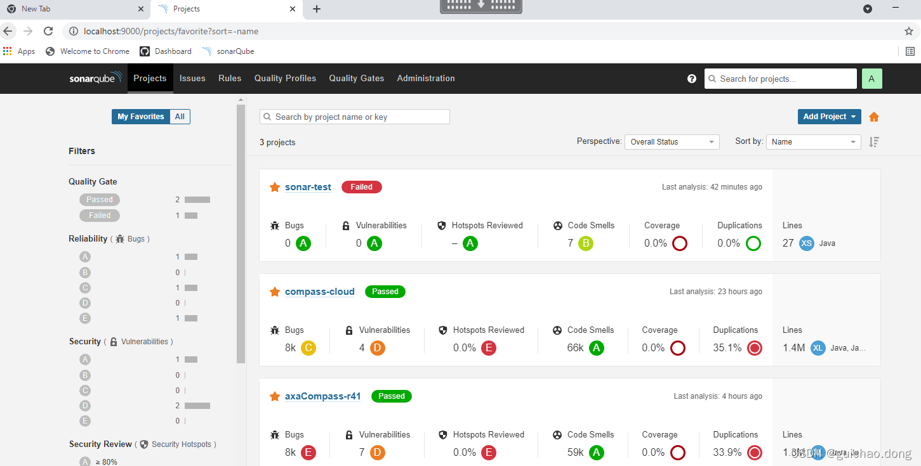Filter Reliability by rating E
The height and width of the screenshot is (466, 921).
pos(85,318)
